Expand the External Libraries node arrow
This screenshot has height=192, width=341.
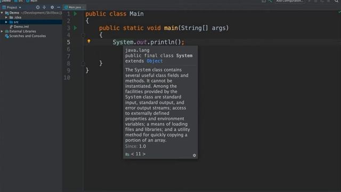click(x=2, y=31)
